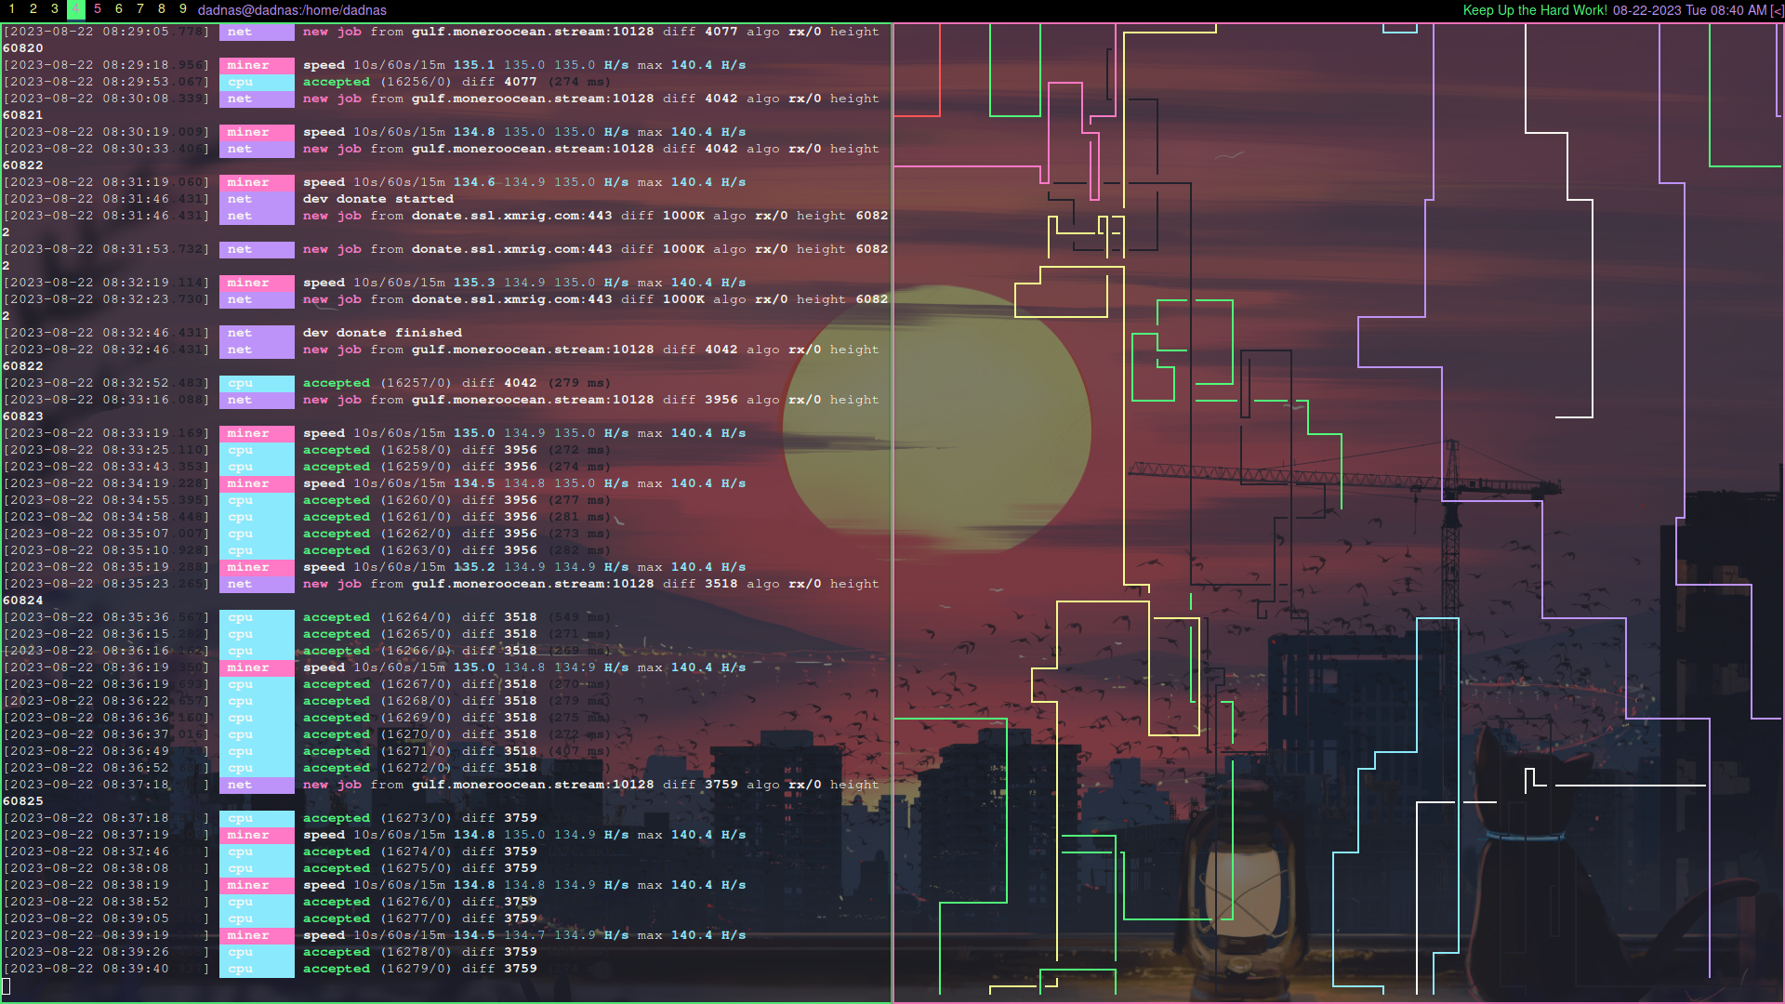Click the miner tag on the 08:39:19 line
Image resolution: width=1785 pixels, height=1004 pixels.
pyautogui.click(x=257, y=935)
